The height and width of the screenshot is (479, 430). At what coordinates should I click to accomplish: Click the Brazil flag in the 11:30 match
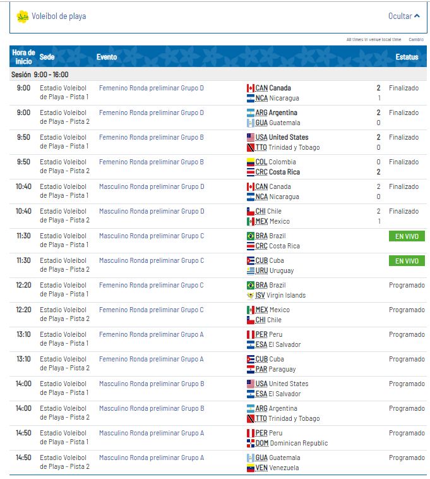click(251, 236)
